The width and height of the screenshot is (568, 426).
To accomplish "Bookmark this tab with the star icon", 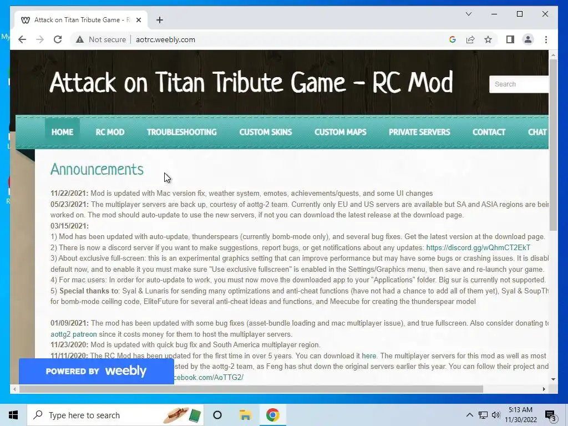I will (x=488, y=39).
